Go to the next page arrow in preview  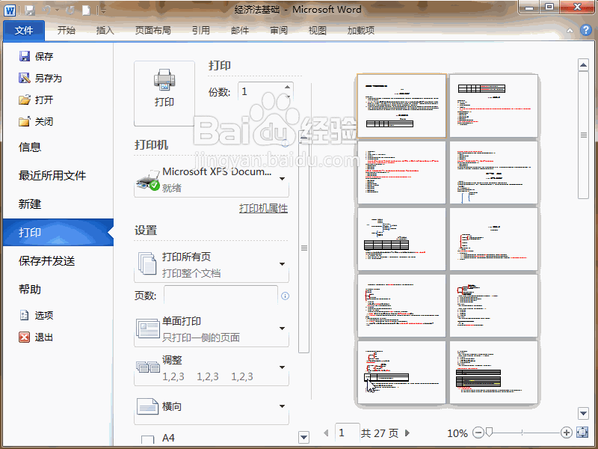407,433
